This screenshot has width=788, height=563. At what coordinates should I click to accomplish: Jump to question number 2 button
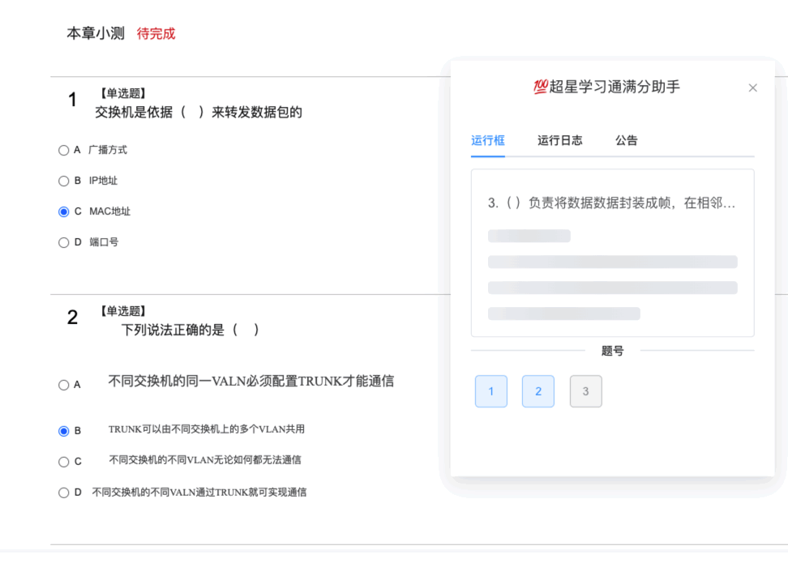point(538,391)
